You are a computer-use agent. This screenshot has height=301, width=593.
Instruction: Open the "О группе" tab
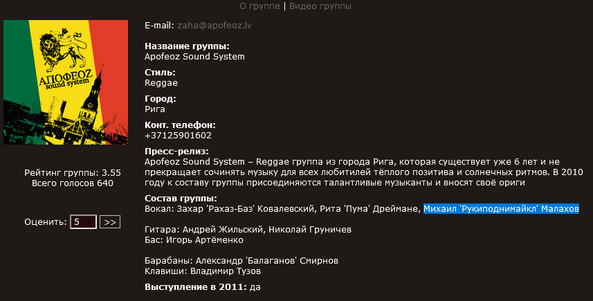259,6
